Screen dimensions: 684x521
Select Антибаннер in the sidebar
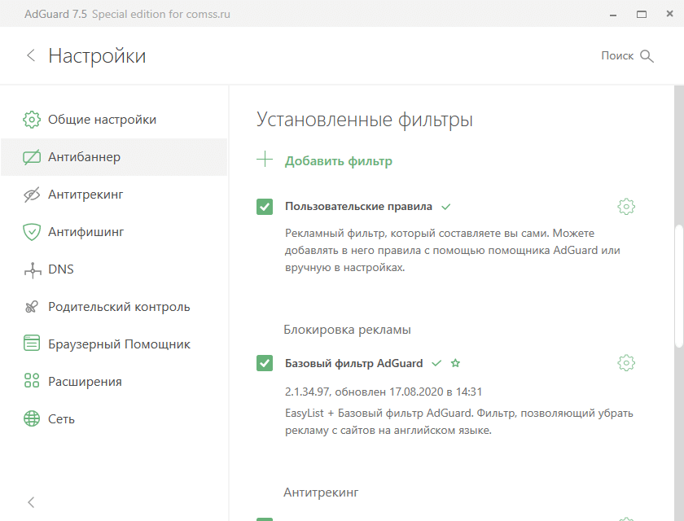[114, 157]
